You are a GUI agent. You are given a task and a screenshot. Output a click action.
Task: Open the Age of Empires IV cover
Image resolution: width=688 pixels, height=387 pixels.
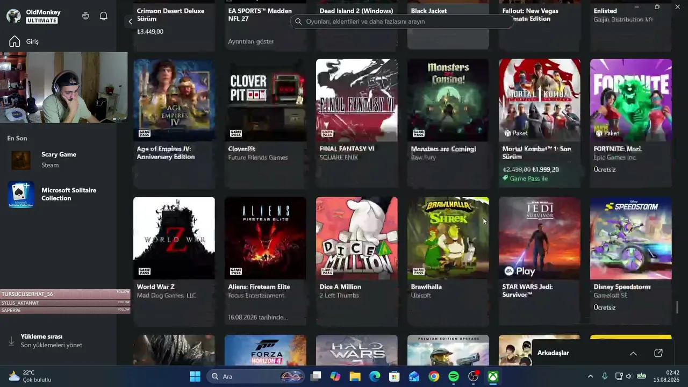pyautogui.click(x=174, y=100)
